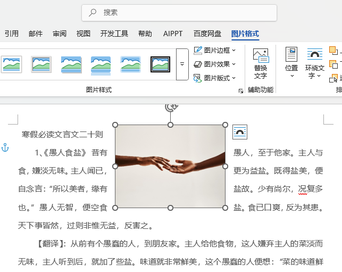Open the 百度网盘 tab
The height and width of the screenshot is (272, 342).
click(x=207, y=34)
